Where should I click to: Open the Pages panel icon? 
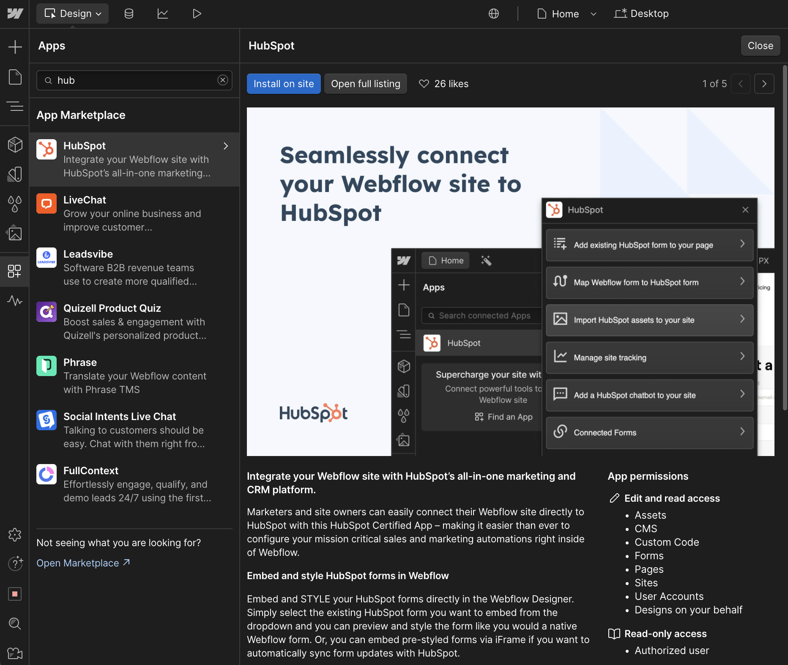(x=15, y=77)
